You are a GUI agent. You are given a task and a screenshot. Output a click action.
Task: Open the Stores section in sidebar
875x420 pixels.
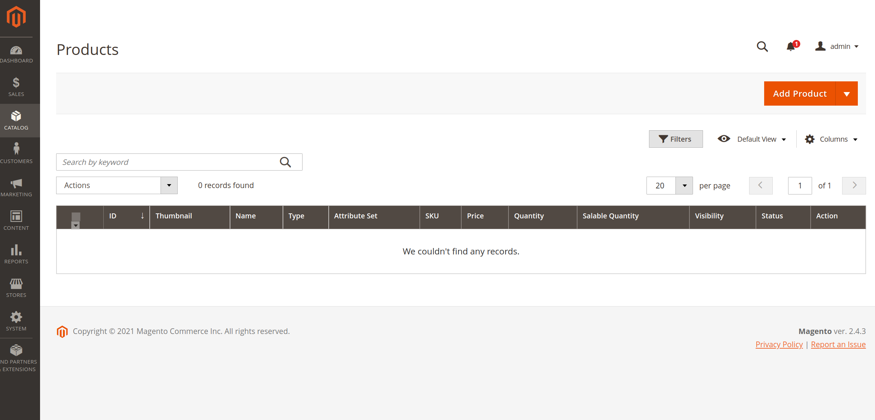[x=16, y=287]
